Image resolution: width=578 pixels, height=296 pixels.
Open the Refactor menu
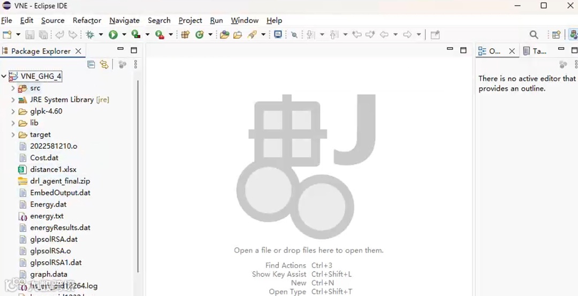(x=87, y=20)
